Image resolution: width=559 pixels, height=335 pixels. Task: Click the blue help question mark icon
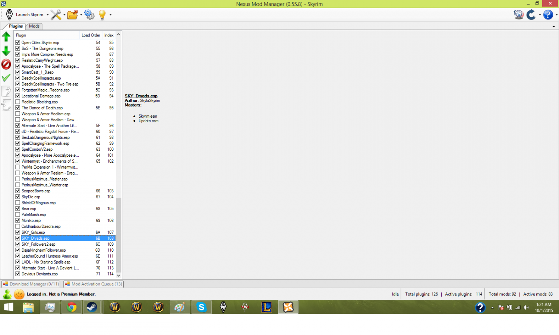pos(548,15)
